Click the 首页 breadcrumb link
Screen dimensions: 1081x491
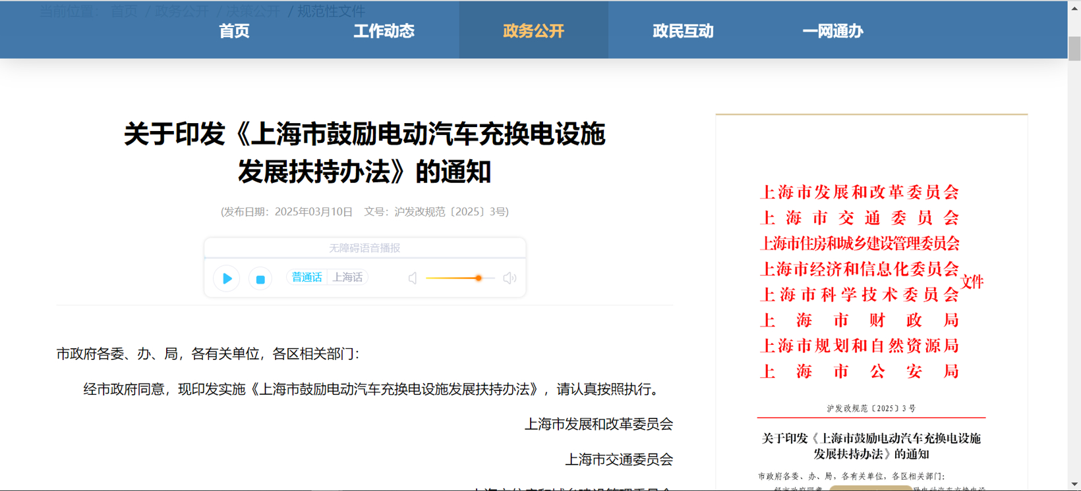tap(124, 11)
